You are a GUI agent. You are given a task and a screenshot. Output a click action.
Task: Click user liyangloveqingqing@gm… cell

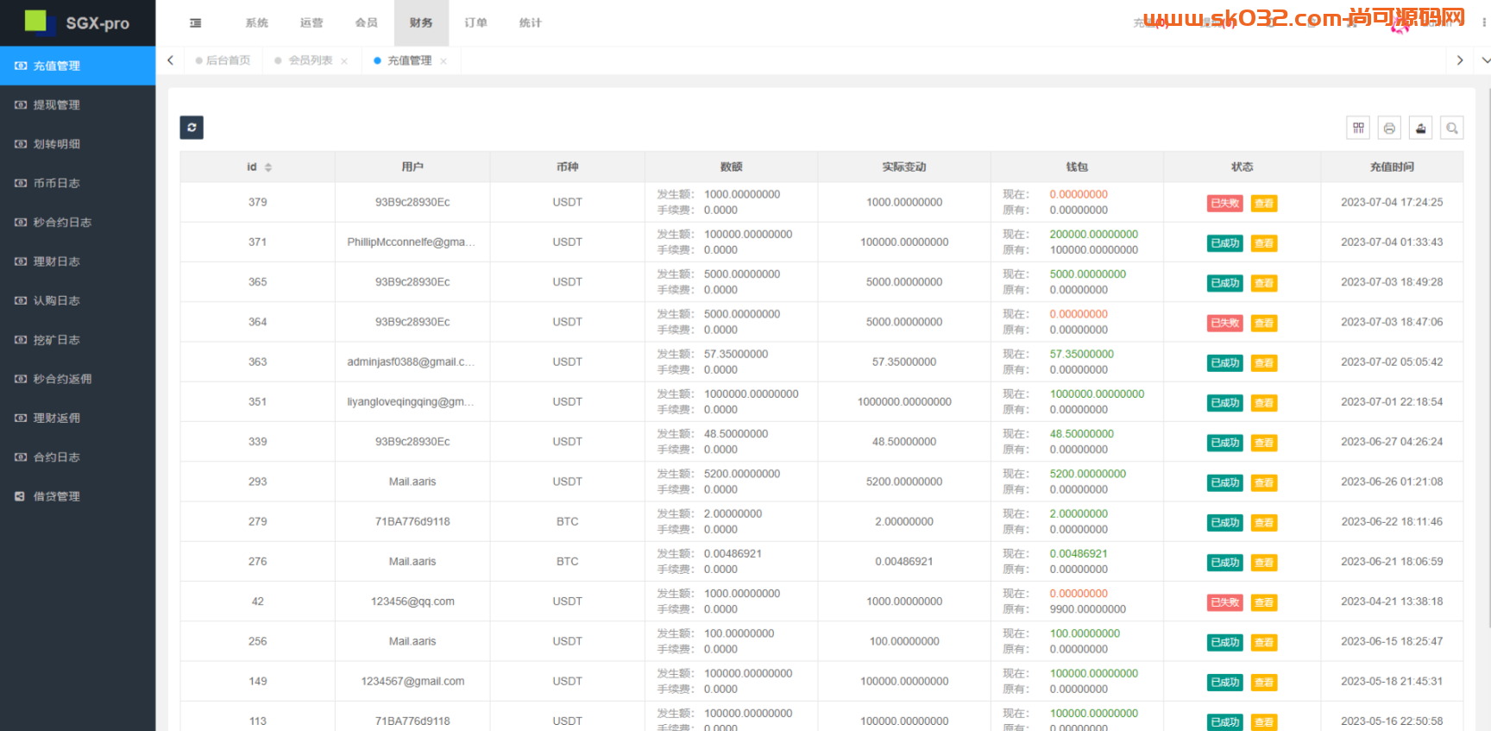tap(412, 402)
